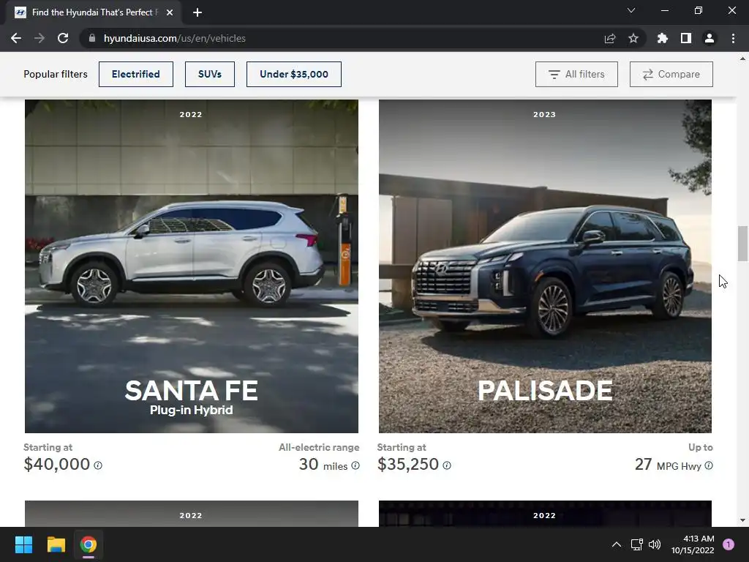Image resolution: width=749 pixels, height=562 pixels.
Task: Click the SANTA FE model name
Action: (x=192, y=391)
